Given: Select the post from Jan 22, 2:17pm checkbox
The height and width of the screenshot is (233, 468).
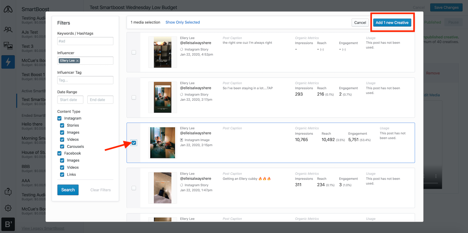Looking at the screenshot, I should [134, 97].
